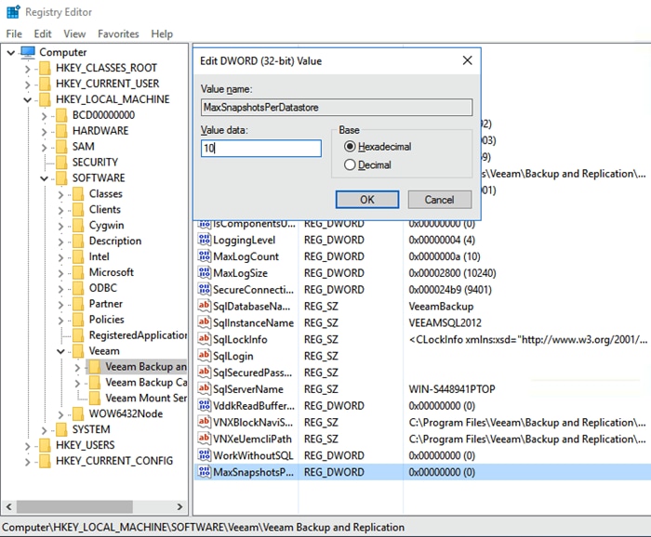Click the VEEAMSQL2012 data value
This screenshot has height=537, width=651.
tap(445, 322)
